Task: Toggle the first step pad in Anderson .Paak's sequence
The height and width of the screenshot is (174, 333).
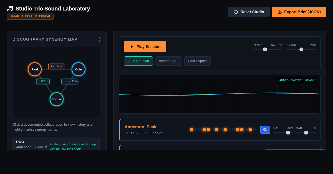Action: 191,130
